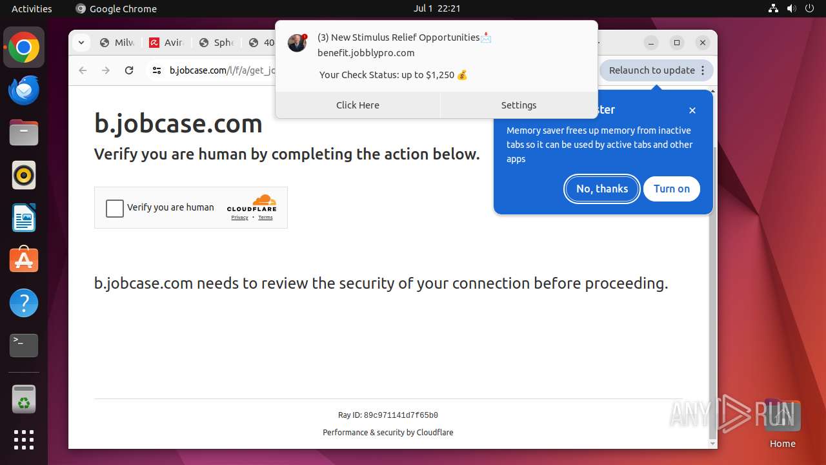The height and width of the screenshot is (465, 826).
Task: Switch to the Milw tab
Action: [116, 43]
